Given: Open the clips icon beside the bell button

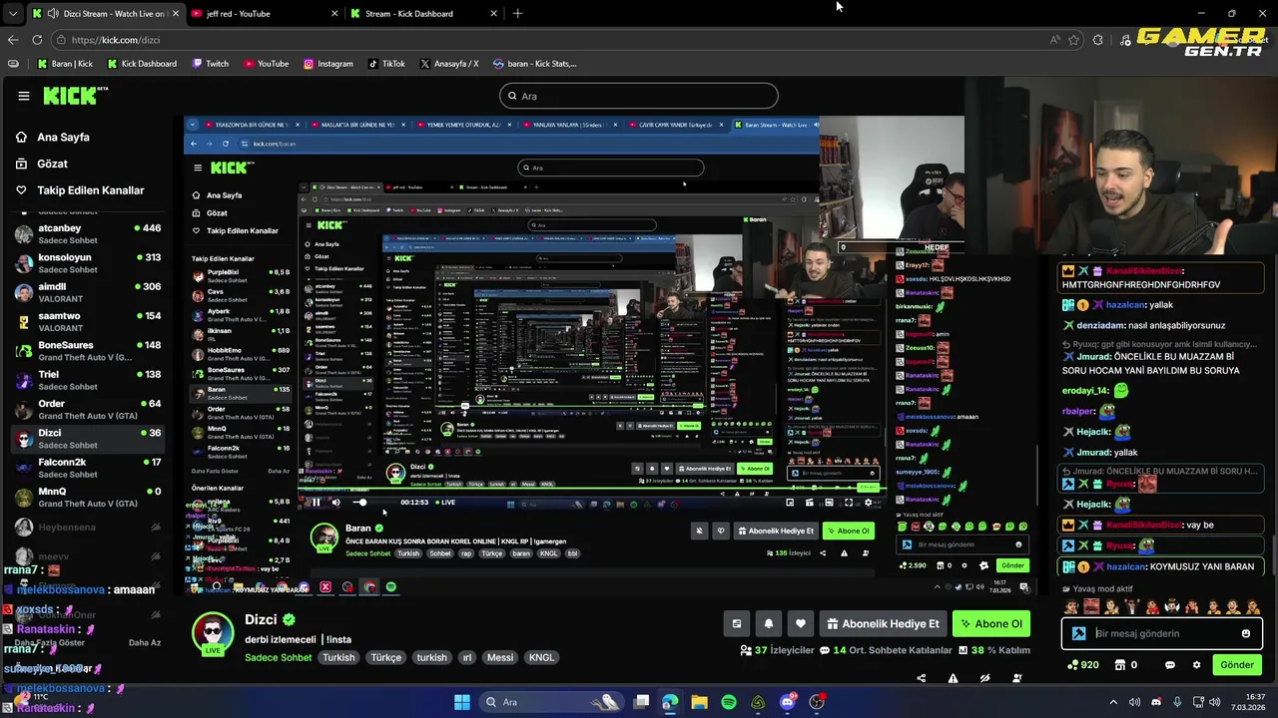Looking at the screenshot, I should (x=737, y=623).
